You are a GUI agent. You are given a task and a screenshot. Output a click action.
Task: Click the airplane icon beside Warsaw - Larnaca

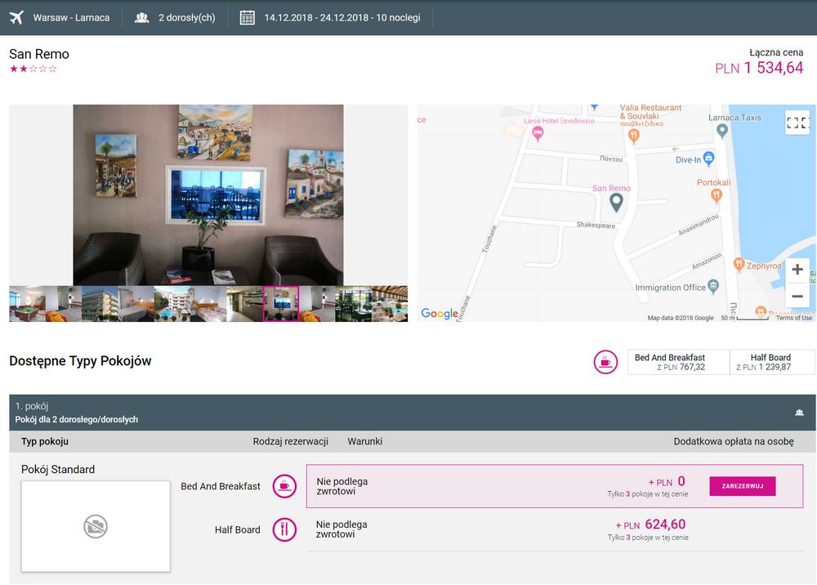[x=16, y=17]
